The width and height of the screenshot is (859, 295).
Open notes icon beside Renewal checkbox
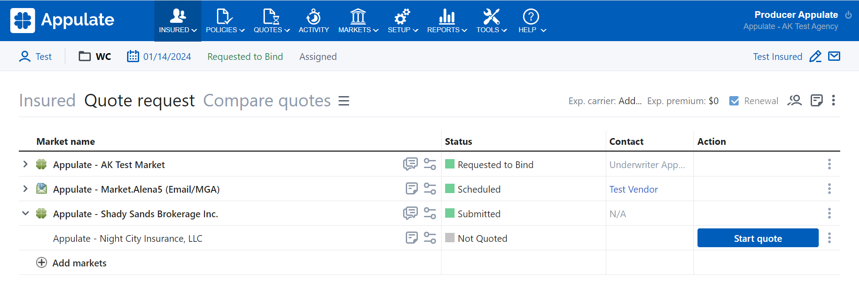coord(816,101)
